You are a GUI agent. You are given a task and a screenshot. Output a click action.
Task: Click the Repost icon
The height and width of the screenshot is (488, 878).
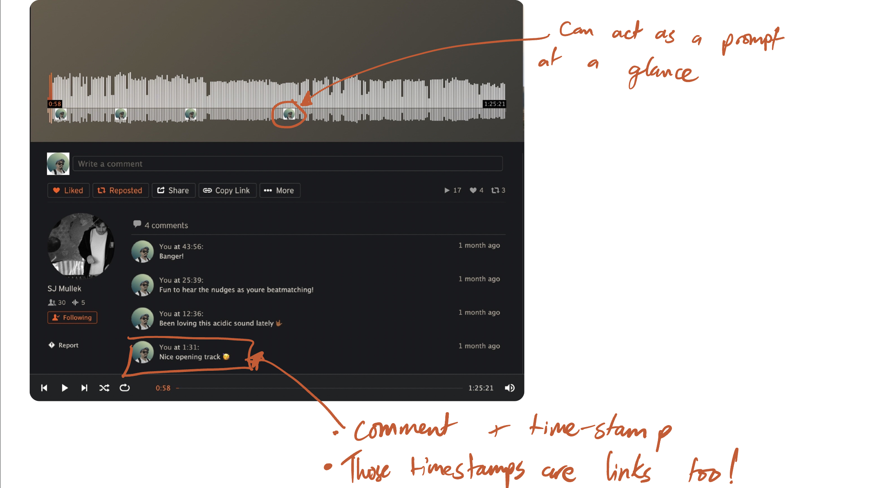(x=101, y=190)
